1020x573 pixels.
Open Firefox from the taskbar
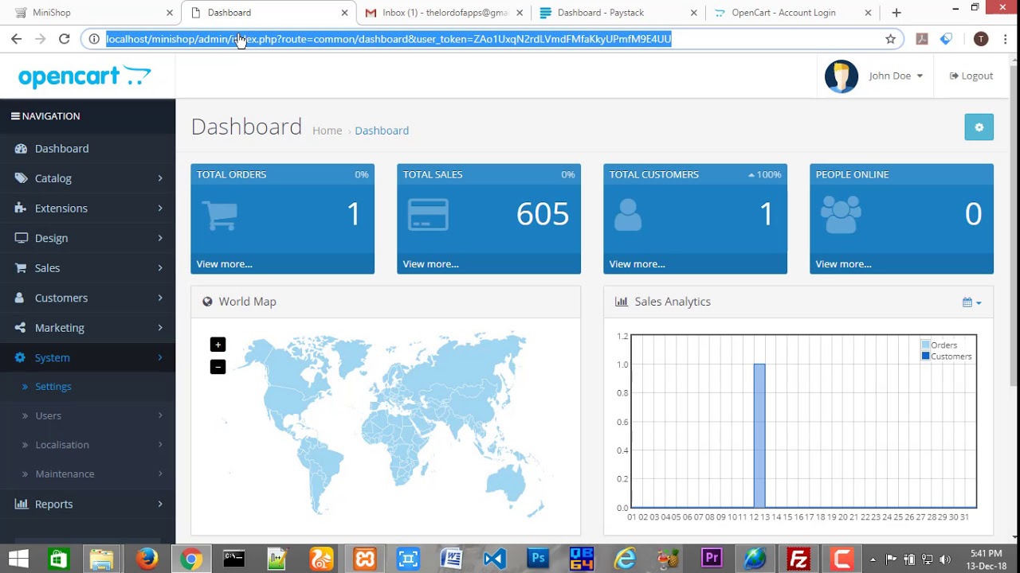[x=147, y=559]
